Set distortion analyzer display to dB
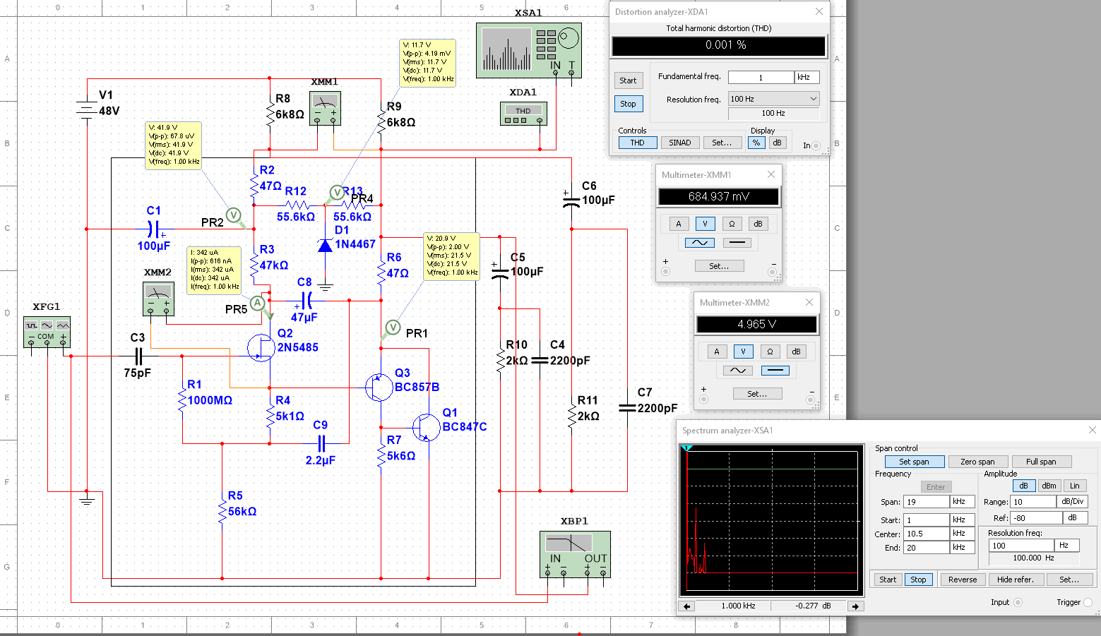The height and width of the screenshot is (636, 1101). pyautogui.click(x=777, y=143)
